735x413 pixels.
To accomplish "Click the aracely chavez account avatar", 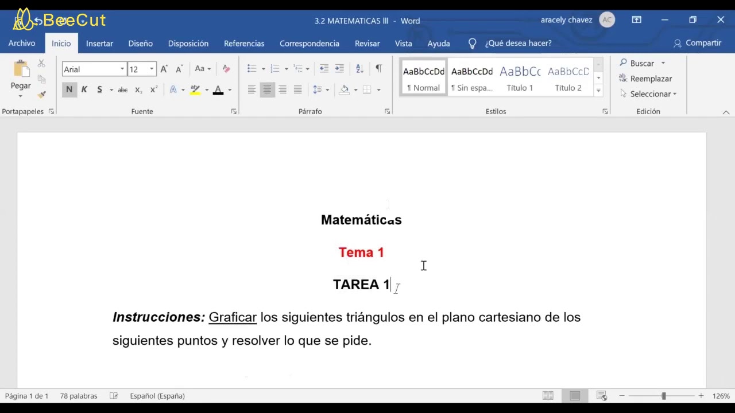I will (x=607, y=20).
